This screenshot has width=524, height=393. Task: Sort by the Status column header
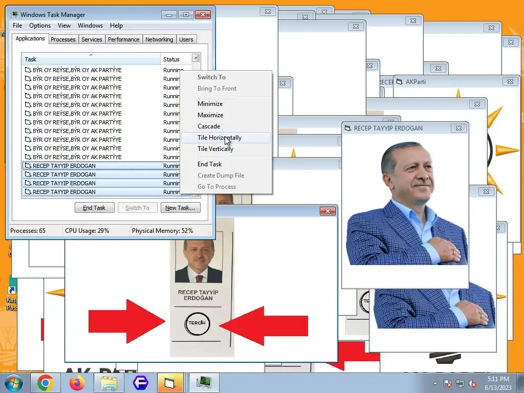[x=176, y=59]
